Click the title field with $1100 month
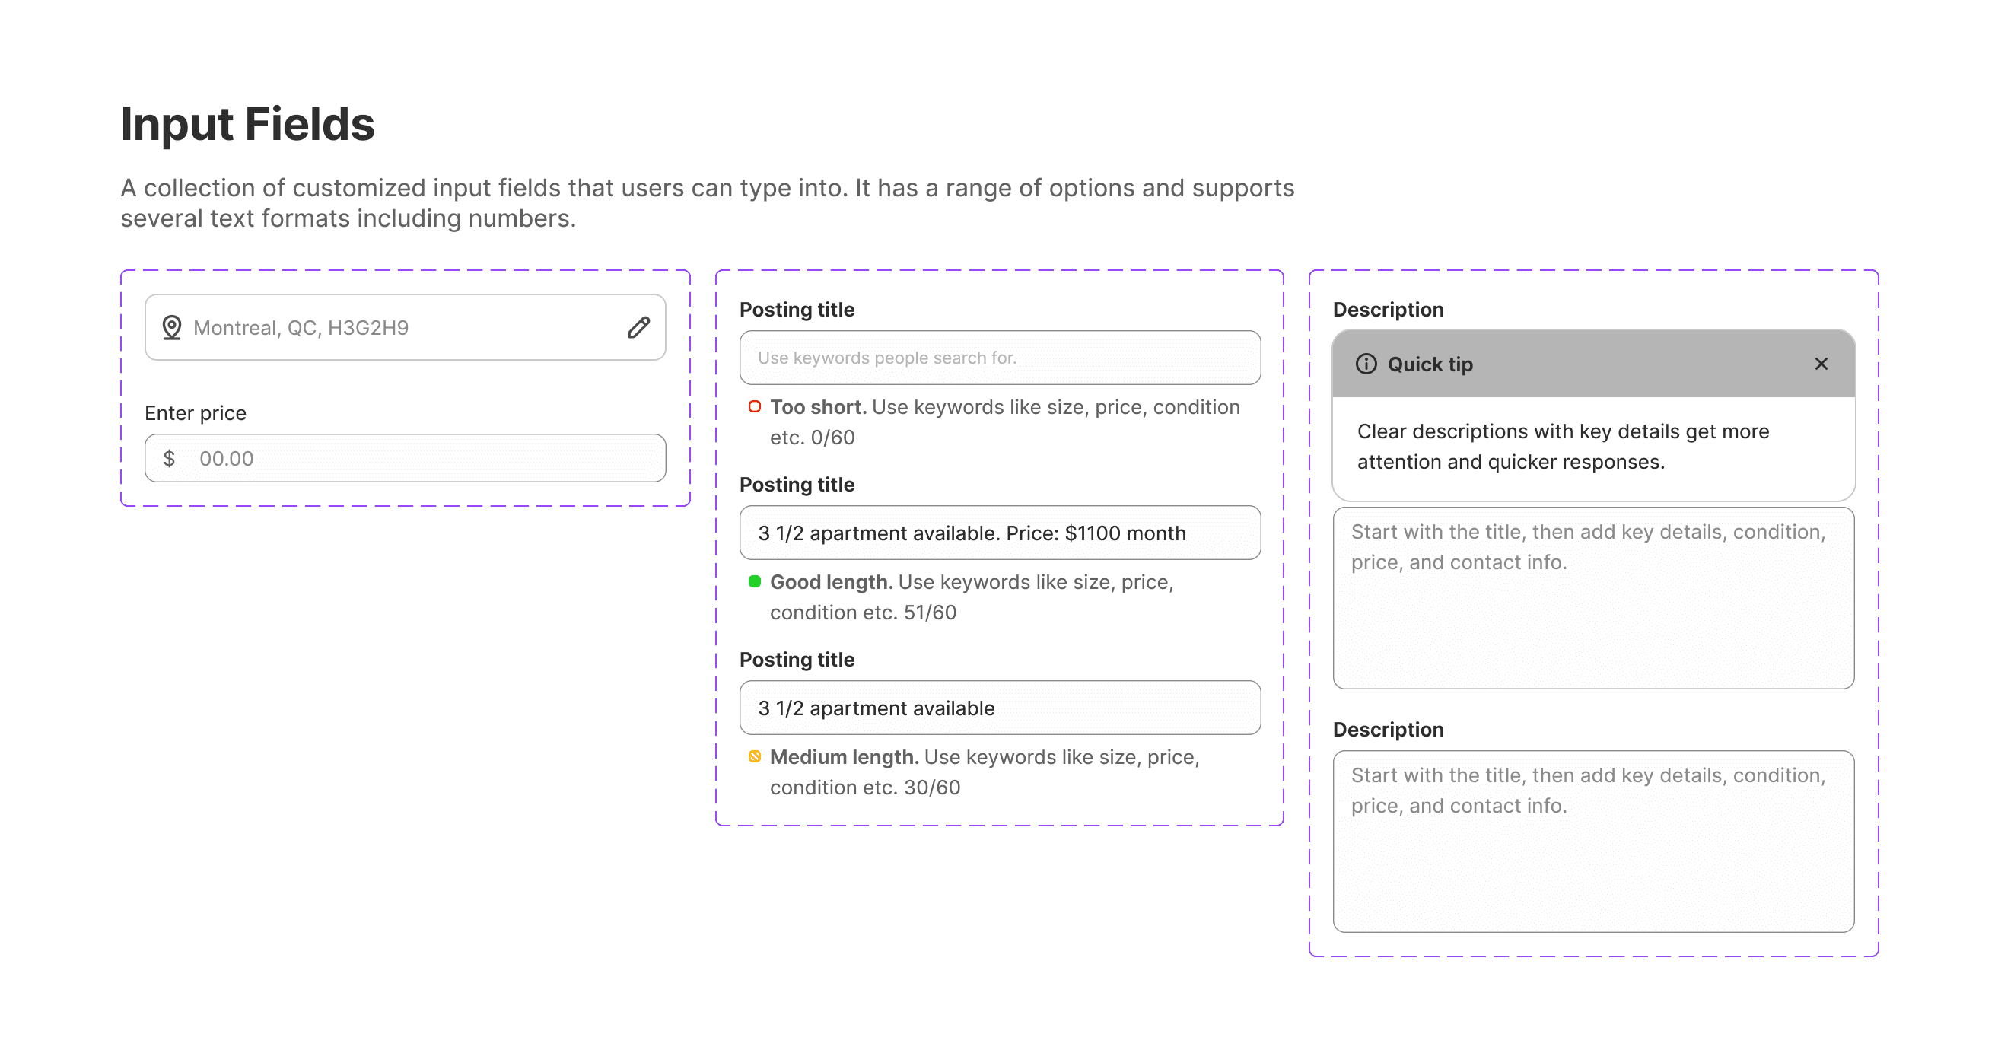1998x1050 pixels. click(999, 533)
